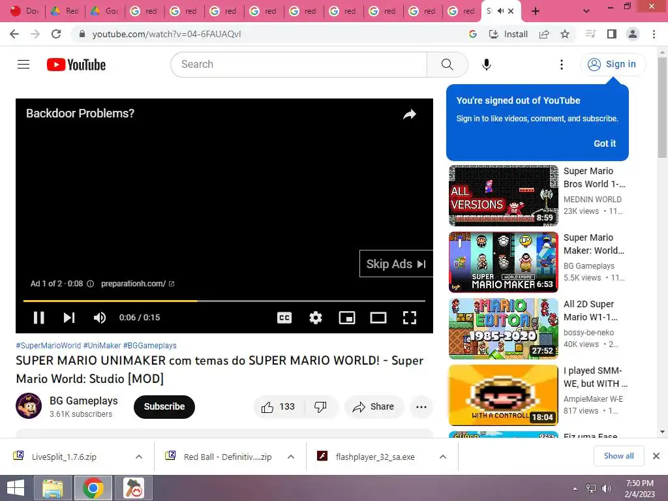Click the Share button below video
This screenshot has height=501, width=668.
click(374, 407)
